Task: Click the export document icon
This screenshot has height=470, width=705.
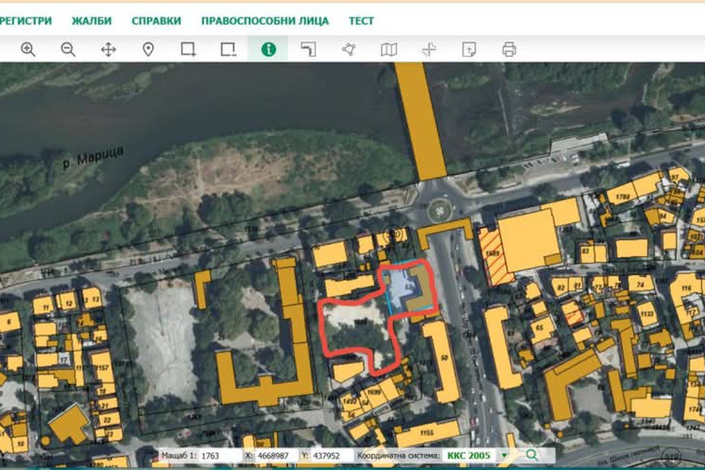Action: coord(469,49)
